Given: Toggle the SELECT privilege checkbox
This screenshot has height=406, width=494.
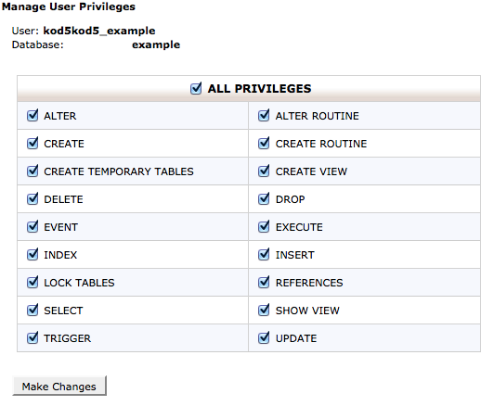Looking at the screenshot, I should (x=32, y=311).
